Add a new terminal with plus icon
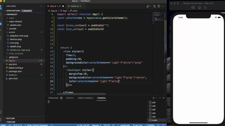 click(x=153, y=98)
